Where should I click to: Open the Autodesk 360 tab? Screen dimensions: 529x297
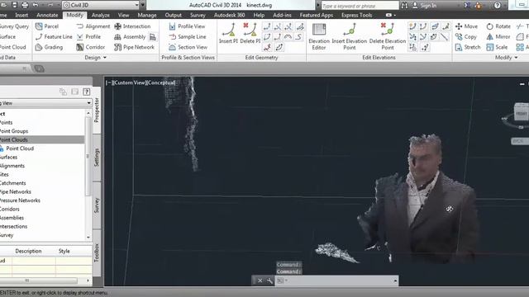coord(230,15)
